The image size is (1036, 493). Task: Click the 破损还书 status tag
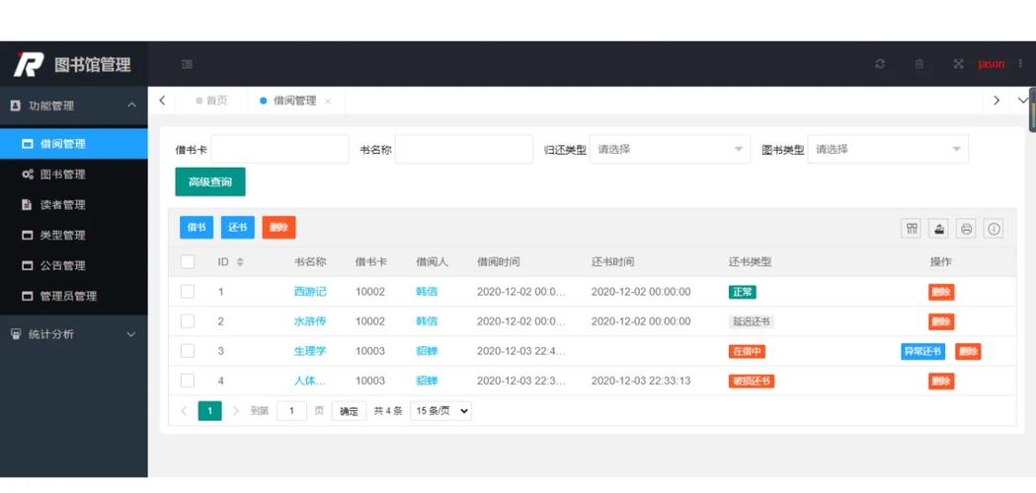point(752,381)
